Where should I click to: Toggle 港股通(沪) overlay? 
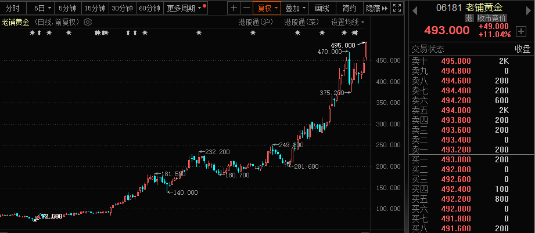pos(255,22)
